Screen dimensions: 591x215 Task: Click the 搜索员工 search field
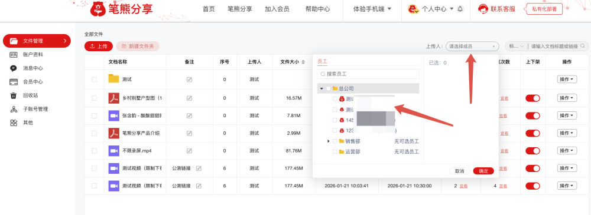[368, 74]
